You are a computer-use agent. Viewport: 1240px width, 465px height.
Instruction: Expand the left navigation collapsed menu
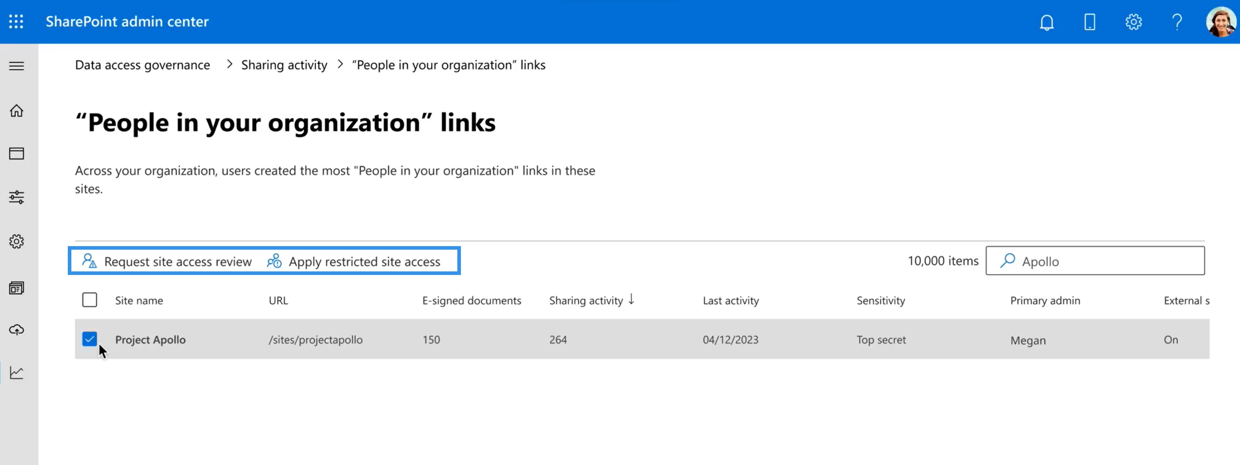[x=16, y=65]
